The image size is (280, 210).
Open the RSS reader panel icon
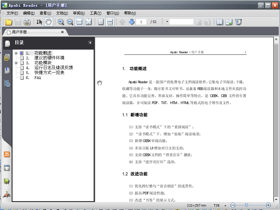(7, 155)
